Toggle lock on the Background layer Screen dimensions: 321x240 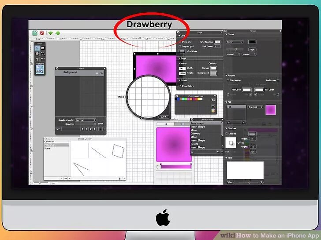(97, 73)
